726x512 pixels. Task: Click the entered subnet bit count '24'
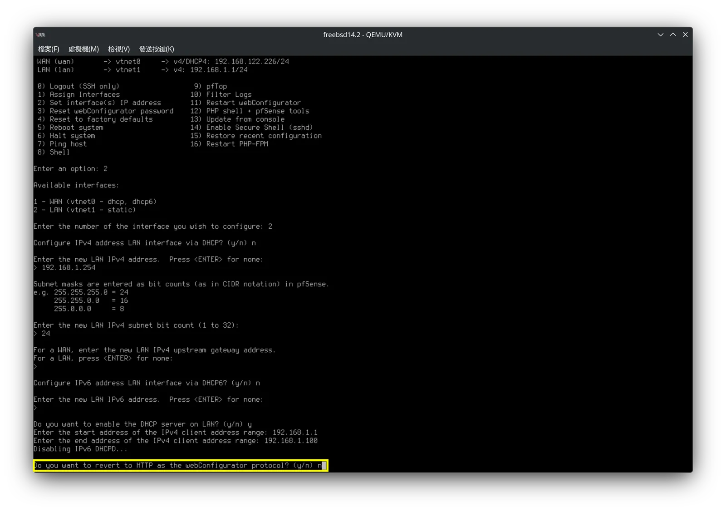[46, 334]
